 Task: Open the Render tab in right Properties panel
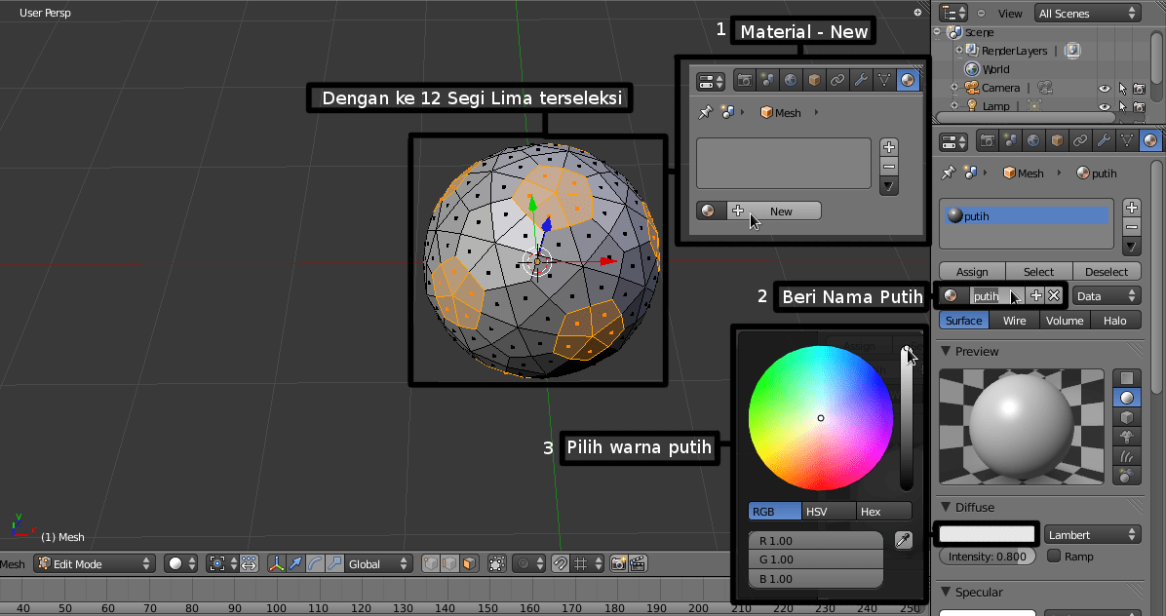pyautogui.click(x=987, y=140)
